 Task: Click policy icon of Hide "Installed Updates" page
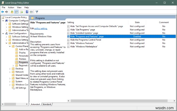pyautogui.click(x=68, y=33)
